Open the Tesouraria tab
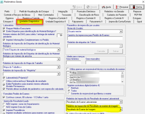145x114 pixels. pyautogui.click(x=66, y=15)
